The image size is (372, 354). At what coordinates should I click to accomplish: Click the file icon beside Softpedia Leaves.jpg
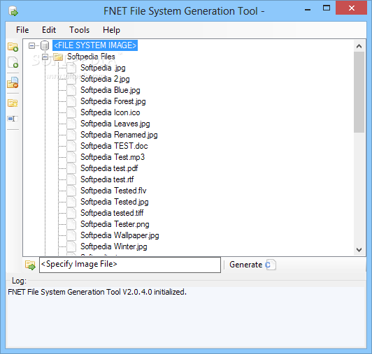[x=71, y=124]
